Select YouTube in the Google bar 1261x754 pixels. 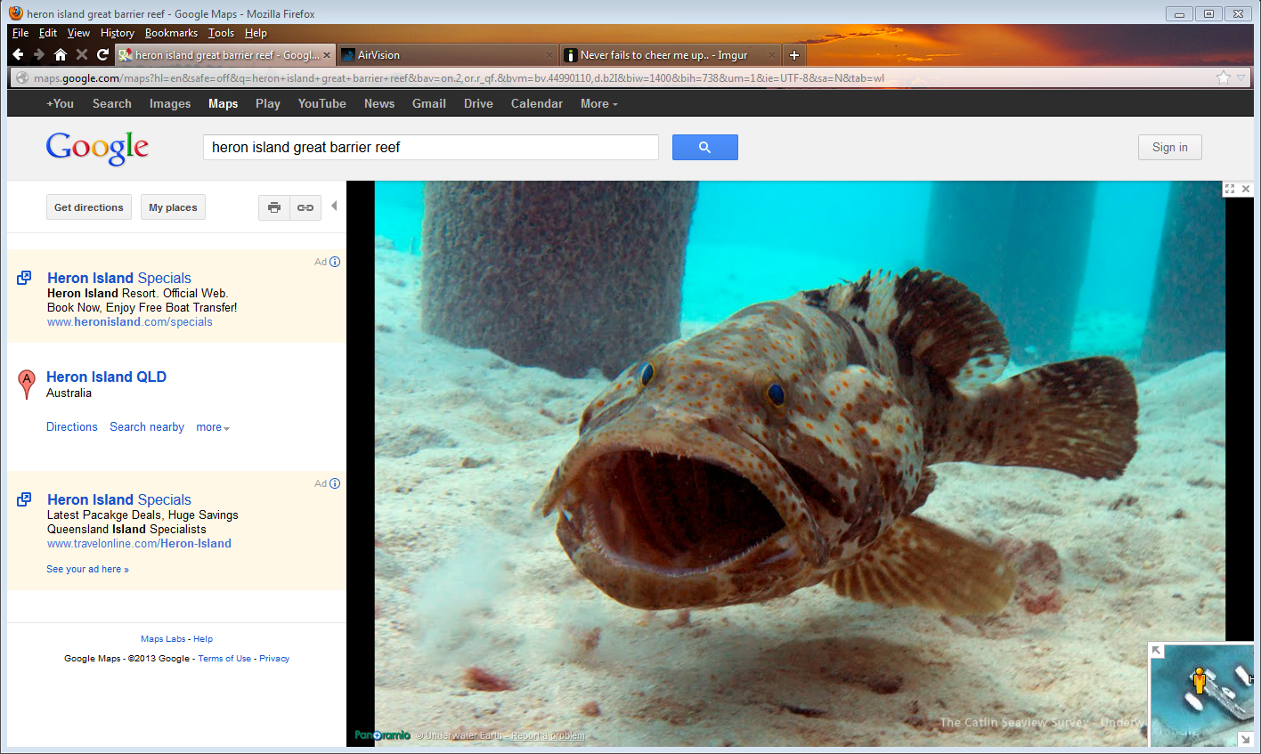pos(322,104)
